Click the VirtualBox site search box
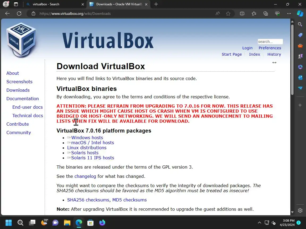The width and height of the screenshot is (306, 229). [270, 41]
